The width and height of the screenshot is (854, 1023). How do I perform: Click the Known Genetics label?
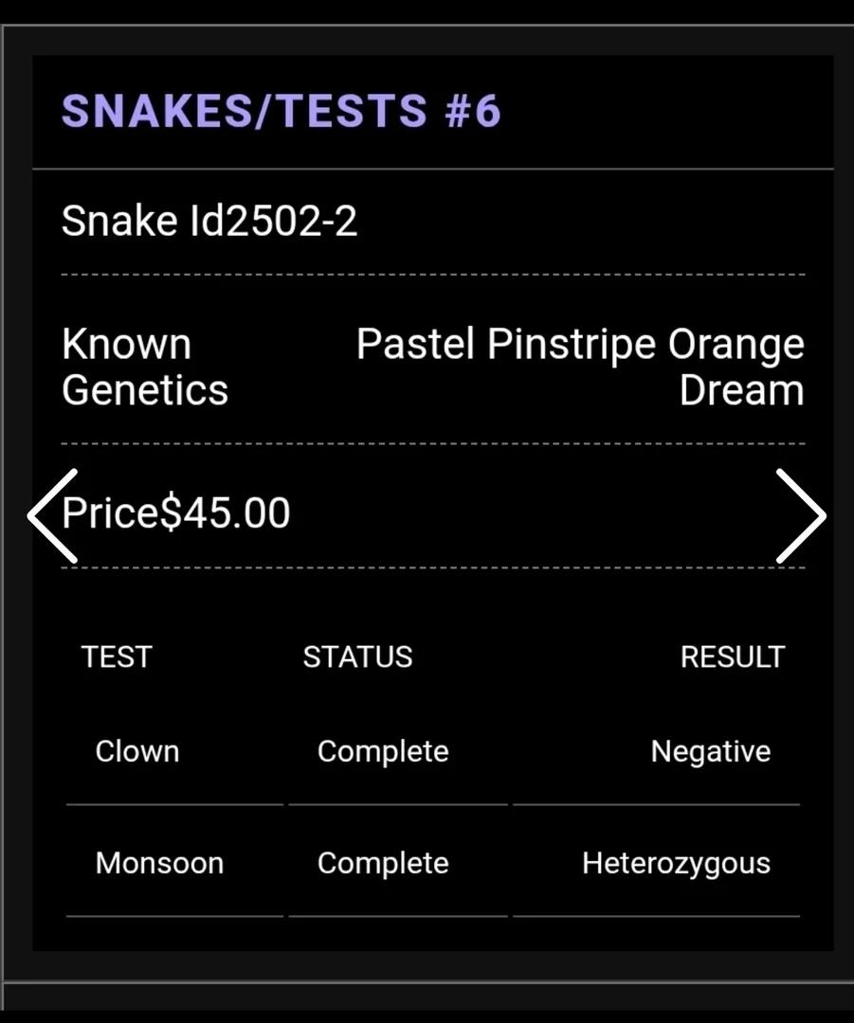[145, 367]
